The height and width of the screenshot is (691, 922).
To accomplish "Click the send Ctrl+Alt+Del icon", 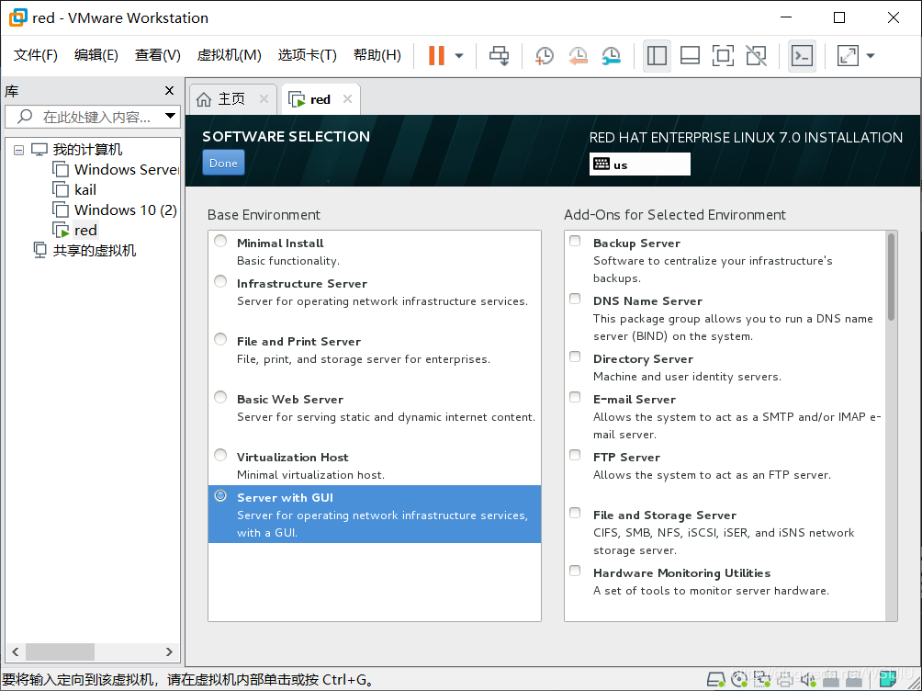I will pos(500,55).
